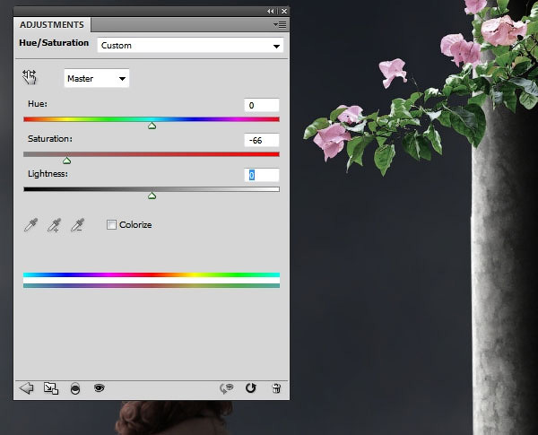Click the Lightness value field
This screenshot has width=538, height=435.
262,175
